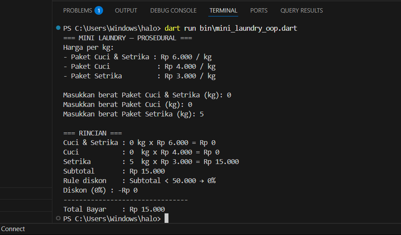The width and height of the screenshot is (401, 235).
Task: Switch to the DEBUG CONSOLE tab
Action: coord(173,10)
